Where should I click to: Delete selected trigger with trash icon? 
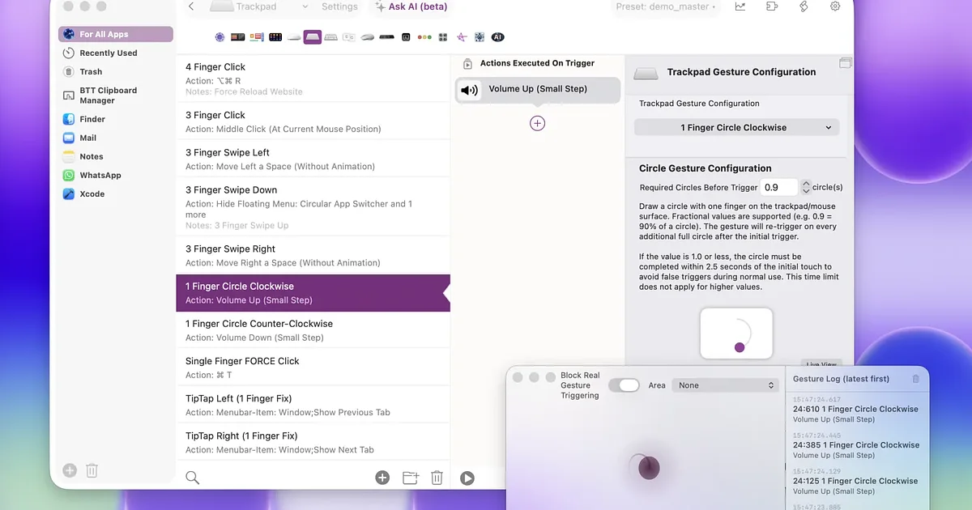coord(437,478)
